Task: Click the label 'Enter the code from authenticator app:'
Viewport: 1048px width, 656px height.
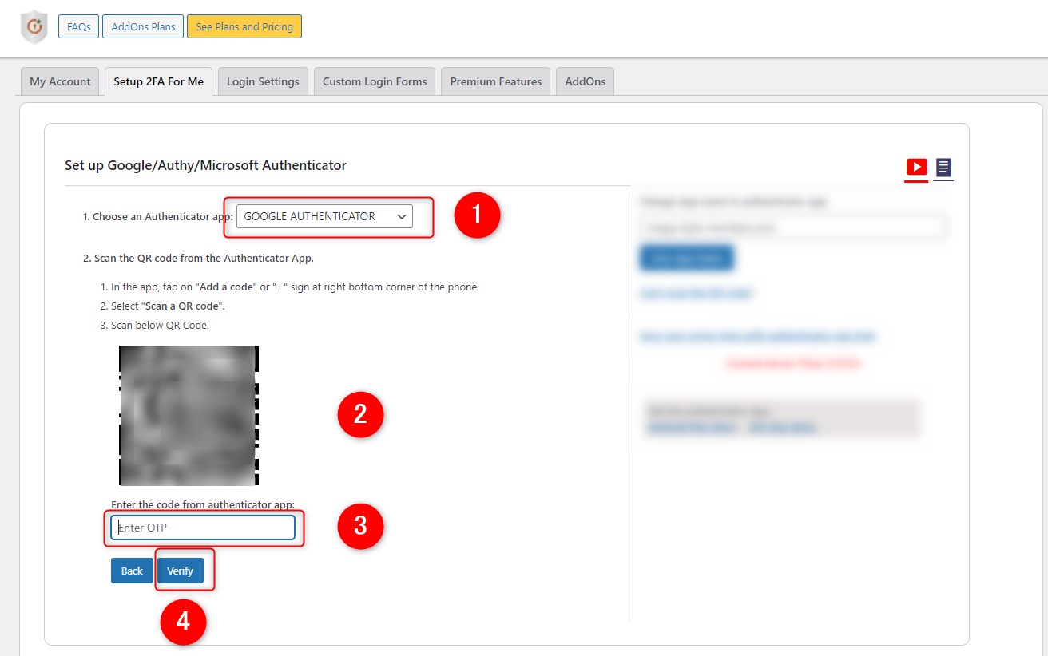Action: [203, 504]
